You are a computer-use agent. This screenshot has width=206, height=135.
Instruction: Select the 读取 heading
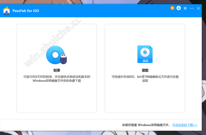pyautogui.click(x=145, y=70)
